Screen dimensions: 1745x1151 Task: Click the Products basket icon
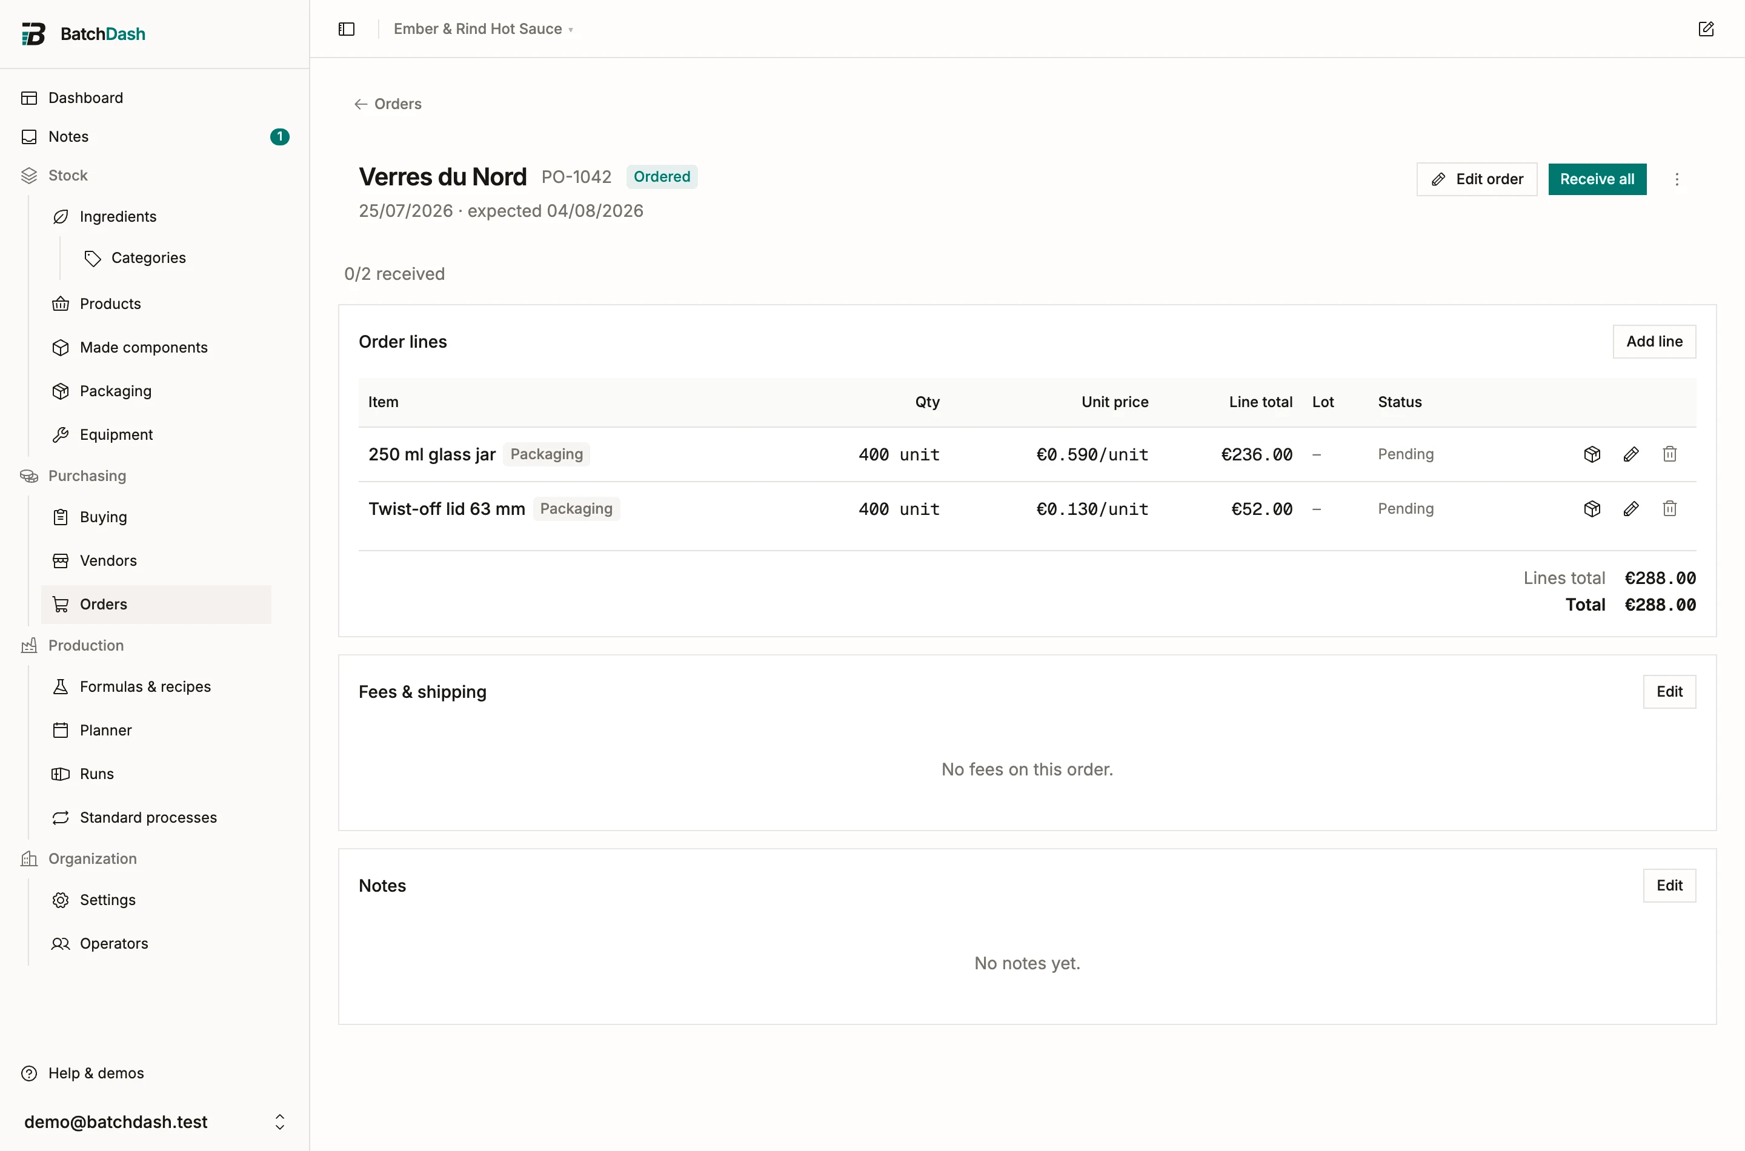[x=61, y=304]
